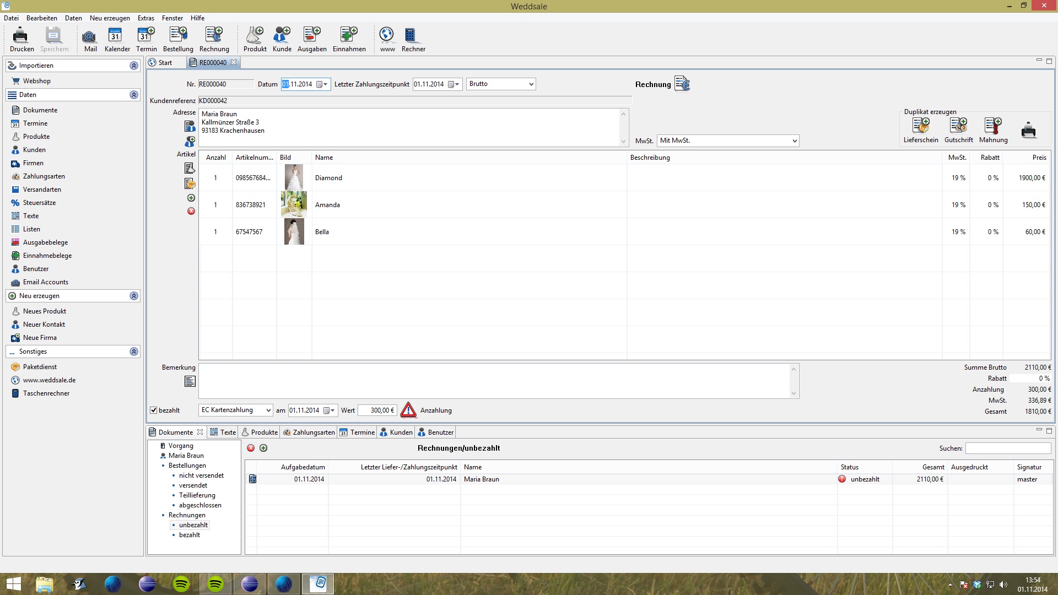The width and height of the screenshot is (1058, 595).
Task: Click the Suchen search field
Action: pyautogui.click(x=1008, y=448)
